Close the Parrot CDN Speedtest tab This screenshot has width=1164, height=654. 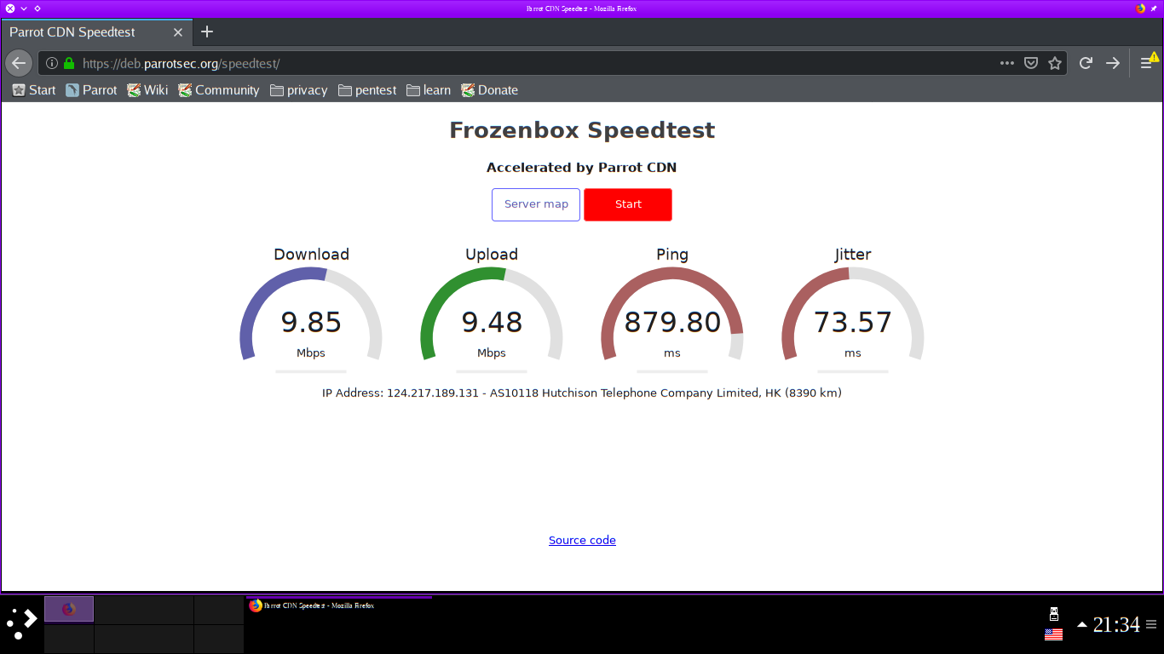pos(178,32)
